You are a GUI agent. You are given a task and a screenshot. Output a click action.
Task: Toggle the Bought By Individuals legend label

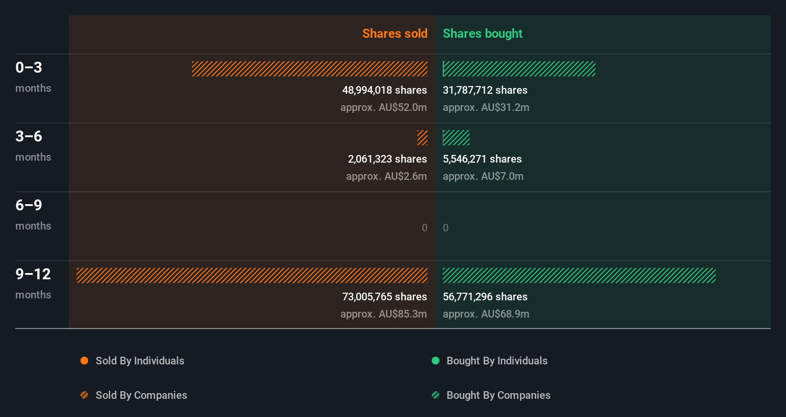[x=497, y=361]
